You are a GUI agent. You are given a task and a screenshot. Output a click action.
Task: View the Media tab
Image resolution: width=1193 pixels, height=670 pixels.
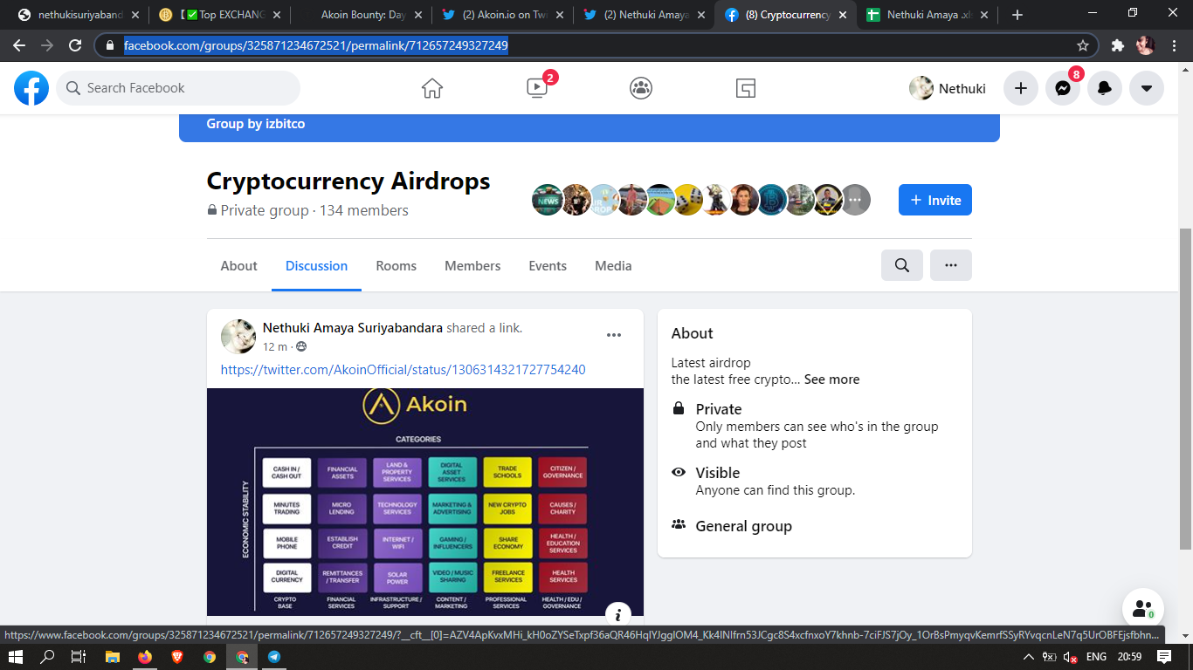click(x=613, y=266)
